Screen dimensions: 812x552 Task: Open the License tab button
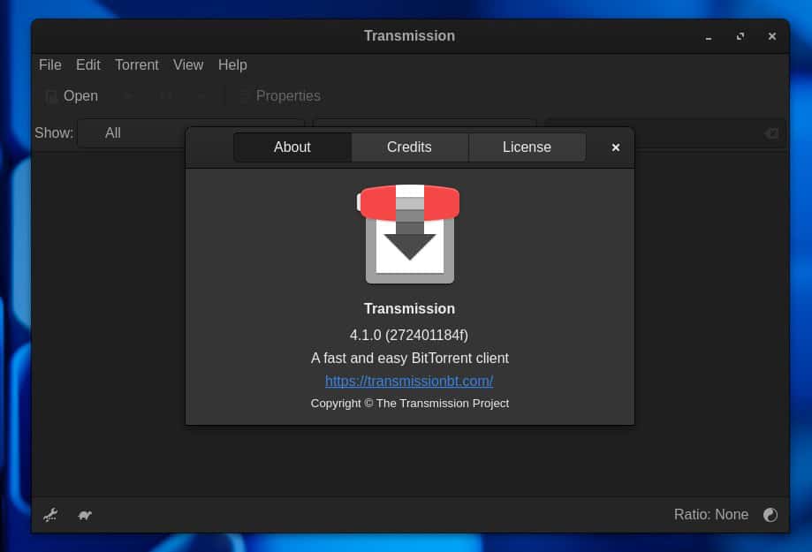pos(527,147)
